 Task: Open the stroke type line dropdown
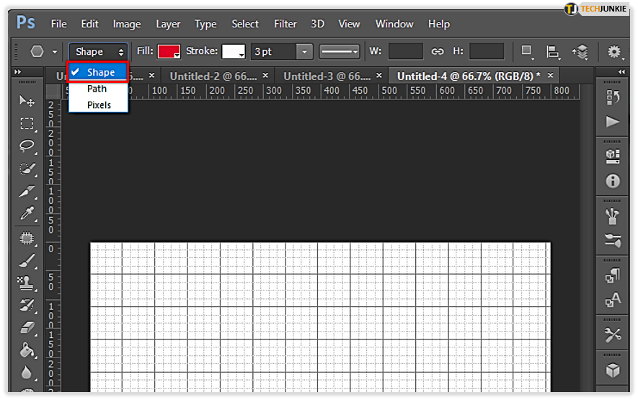(340, 52)
